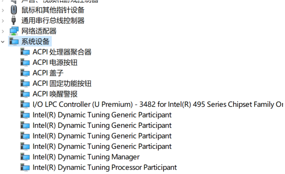Expand the 网络适配器 category
The image size is (285, 174).
pos(3,31)
